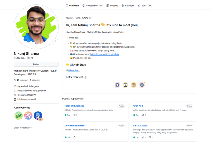Open sidebar link https://nouveau-riche.github.io

tap(32, 91)
